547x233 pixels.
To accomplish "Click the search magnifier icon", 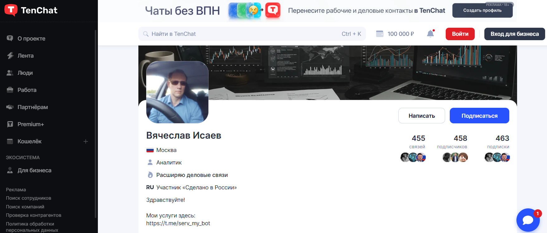I will pos(146,34).
